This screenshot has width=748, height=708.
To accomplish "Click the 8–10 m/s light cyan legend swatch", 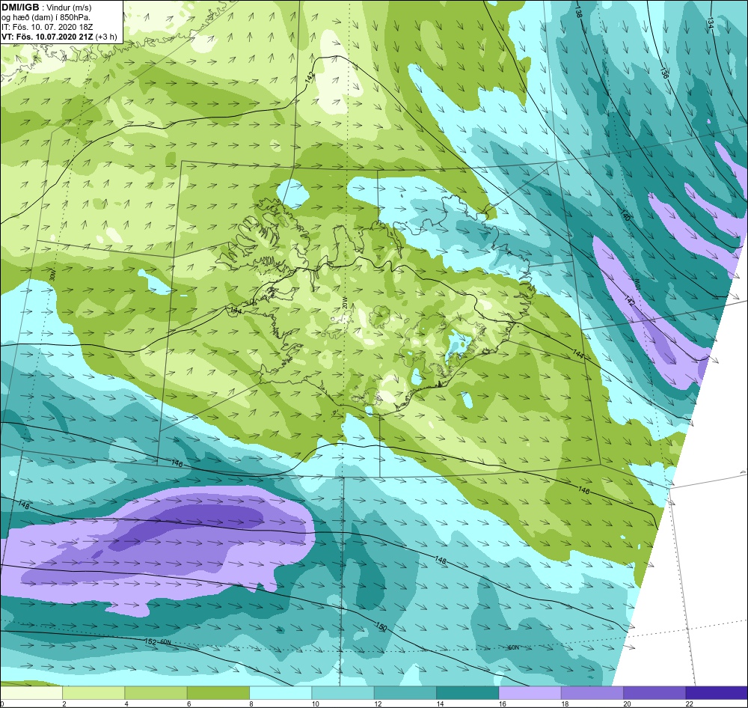I will 280,692.
